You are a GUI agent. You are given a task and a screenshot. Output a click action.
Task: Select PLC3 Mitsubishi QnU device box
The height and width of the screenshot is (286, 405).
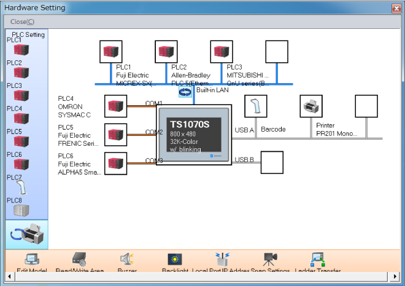222,52
